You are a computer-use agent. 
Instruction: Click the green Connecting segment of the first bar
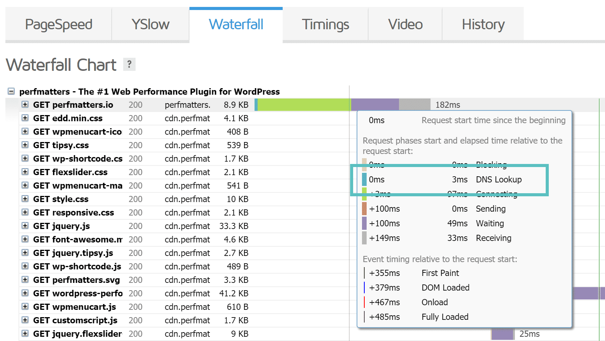pos(303,105)
